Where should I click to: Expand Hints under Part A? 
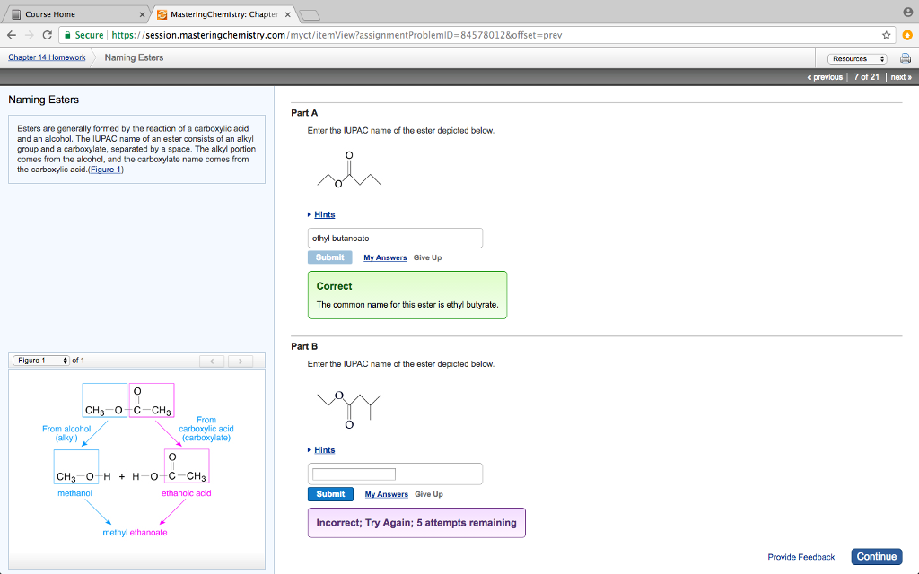click(323, 214)
